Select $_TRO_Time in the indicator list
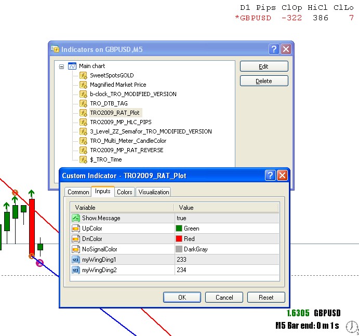The height and width of the screenshot is (336, 359). click(106, 159)
